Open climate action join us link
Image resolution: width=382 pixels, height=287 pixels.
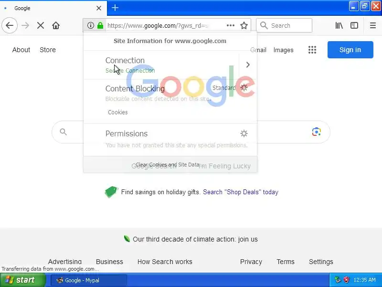point(195,239)
